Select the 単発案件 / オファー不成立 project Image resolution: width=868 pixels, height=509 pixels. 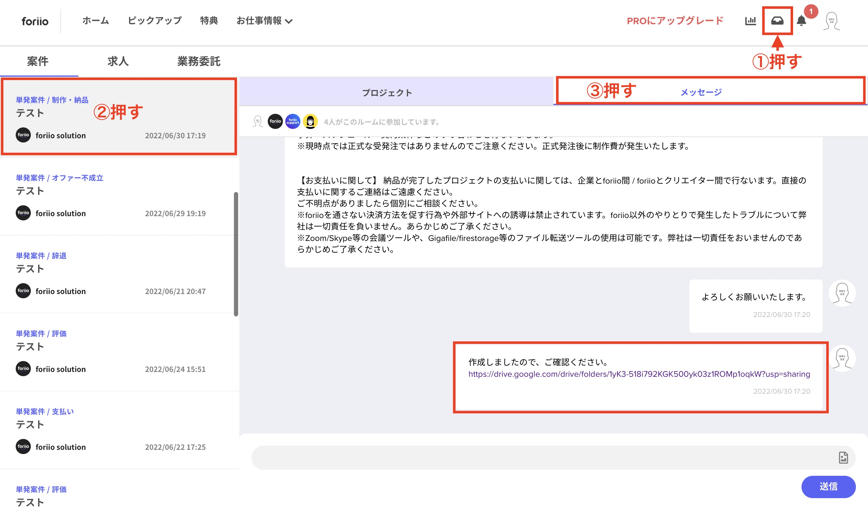[119, 197]
